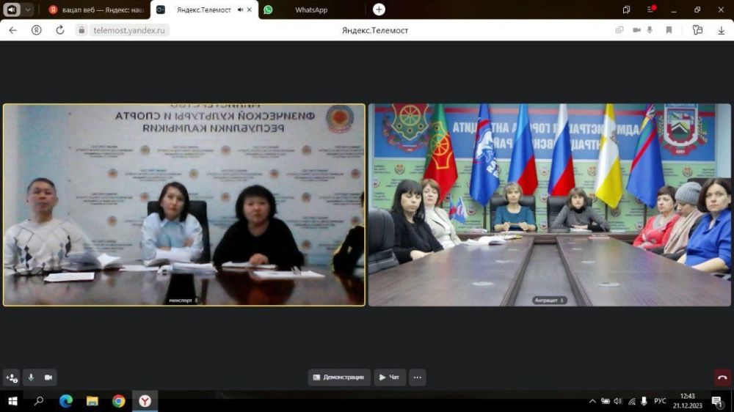This screenshot has height=412, width=734.
Task: Open the Windows Start menu
Action: (x=12, y=401)
